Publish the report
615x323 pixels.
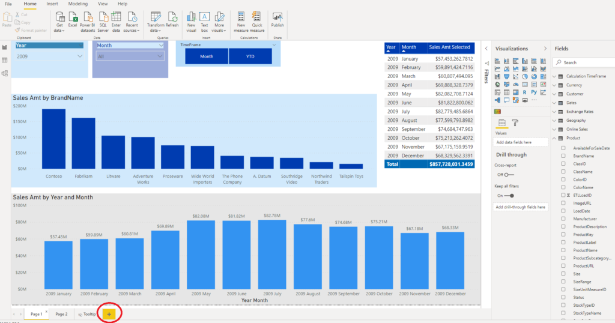277,20
